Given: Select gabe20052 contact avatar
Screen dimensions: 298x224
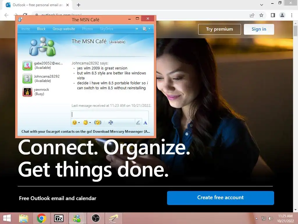Looking at the screenshot, I should pos(27,66).
